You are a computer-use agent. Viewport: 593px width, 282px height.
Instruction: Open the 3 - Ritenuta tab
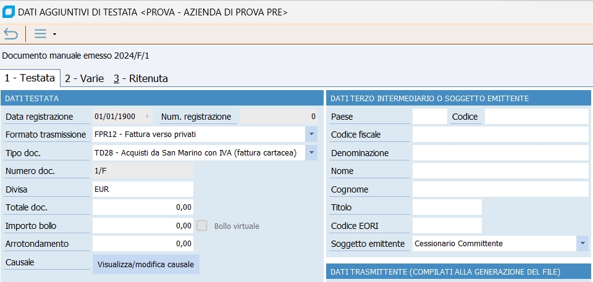tap(140, 78)
